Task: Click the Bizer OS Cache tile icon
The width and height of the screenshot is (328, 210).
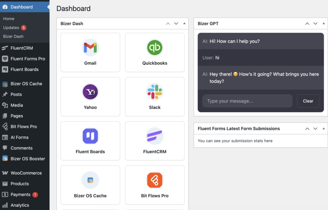Action: click(x=90, y=180)
